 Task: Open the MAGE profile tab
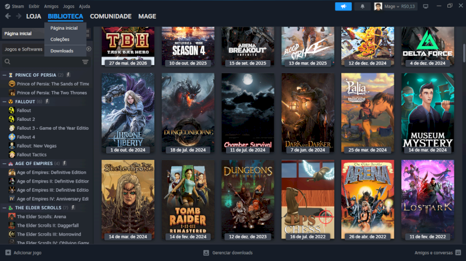pyautogui.click(x=147, y=16)
